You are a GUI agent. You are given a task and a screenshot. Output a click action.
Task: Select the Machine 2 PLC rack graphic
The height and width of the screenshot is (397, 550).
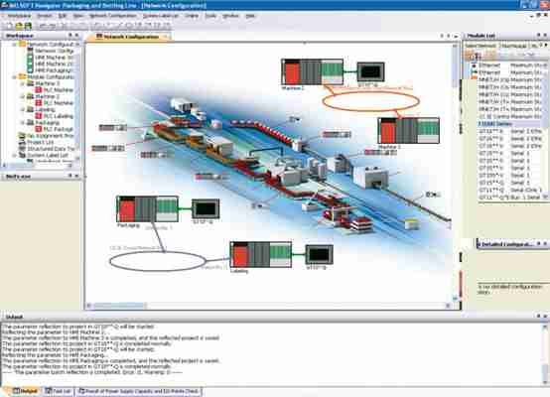409,130
